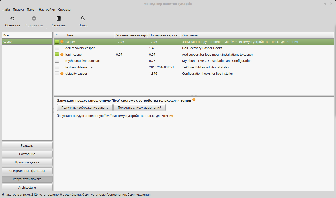336x198 pixels.
Task: Click the status bar package count text
Action: coord(76,195)
